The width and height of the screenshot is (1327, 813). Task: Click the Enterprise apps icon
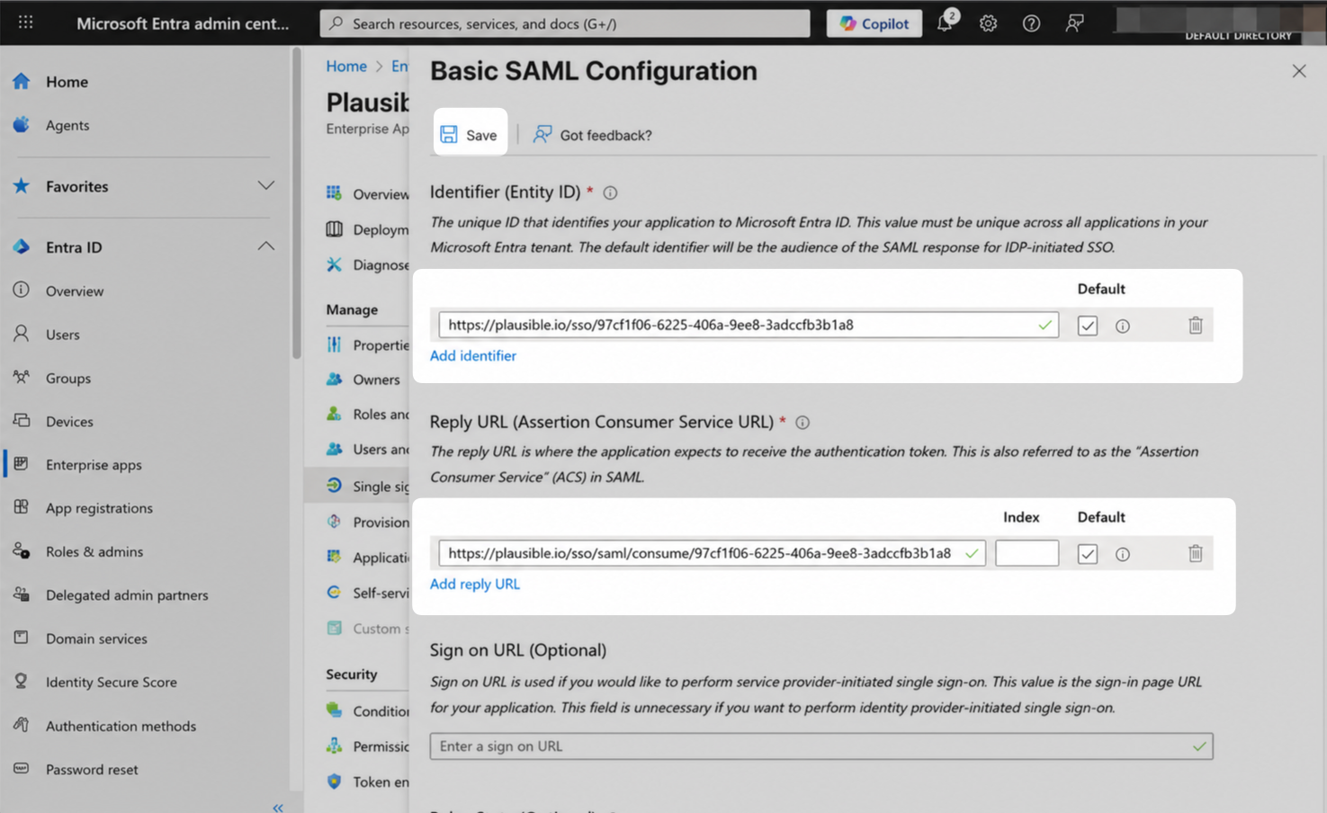(22, 464)
